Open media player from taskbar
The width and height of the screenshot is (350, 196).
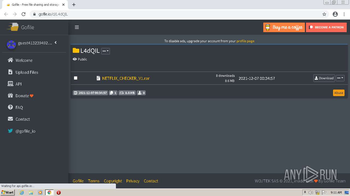[x=40, y=192]
